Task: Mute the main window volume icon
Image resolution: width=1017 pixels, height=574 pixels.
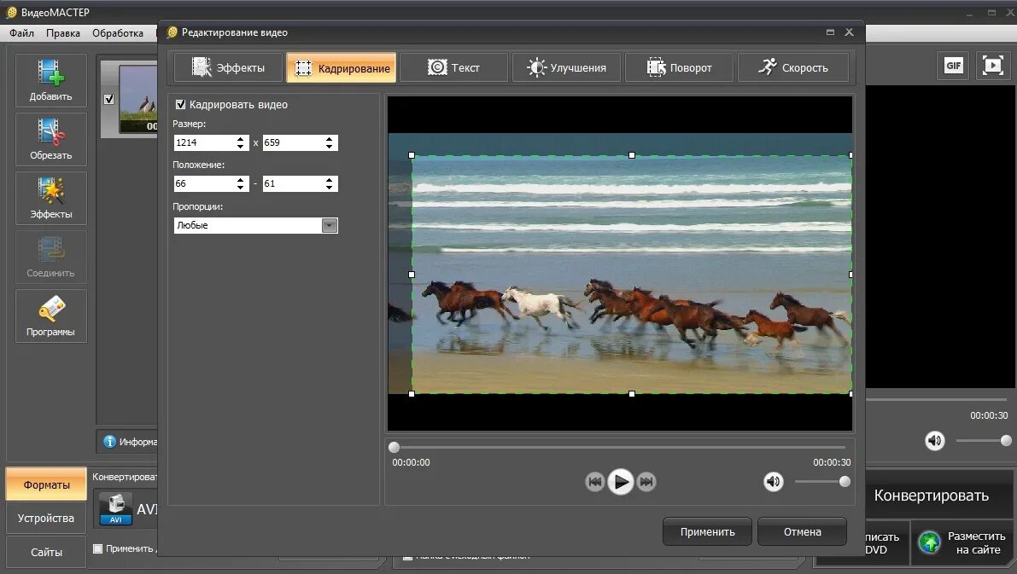Action: point(935,441)
